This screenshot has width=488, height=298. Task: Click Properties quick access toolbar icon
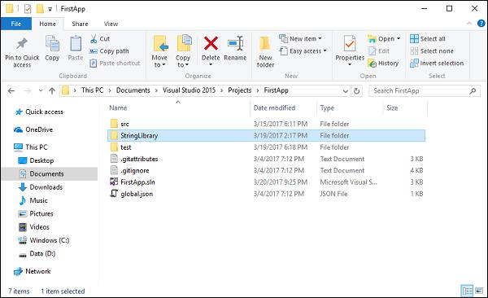pyautogui.click(x=28, y=9)
